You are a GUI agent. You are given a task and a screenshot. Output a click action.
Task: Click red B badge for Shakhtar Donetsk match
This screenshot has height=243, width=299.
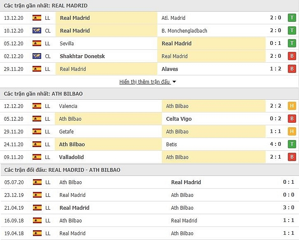[x=292, y=56]
